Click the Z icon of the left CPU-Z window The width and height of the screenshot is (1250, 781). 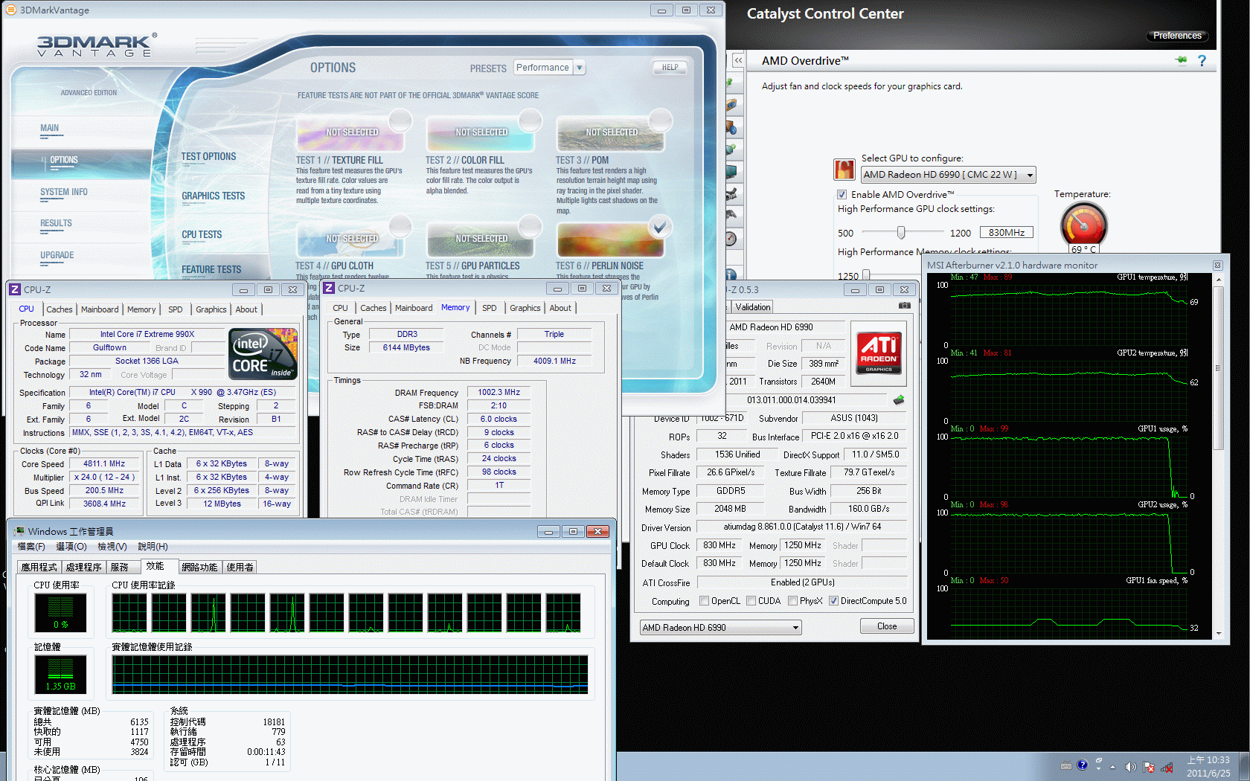14,289
